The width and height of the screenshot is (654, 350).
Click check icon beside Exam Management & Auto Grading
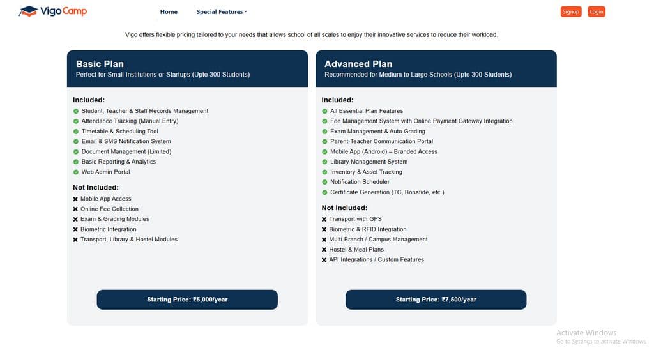324,132
